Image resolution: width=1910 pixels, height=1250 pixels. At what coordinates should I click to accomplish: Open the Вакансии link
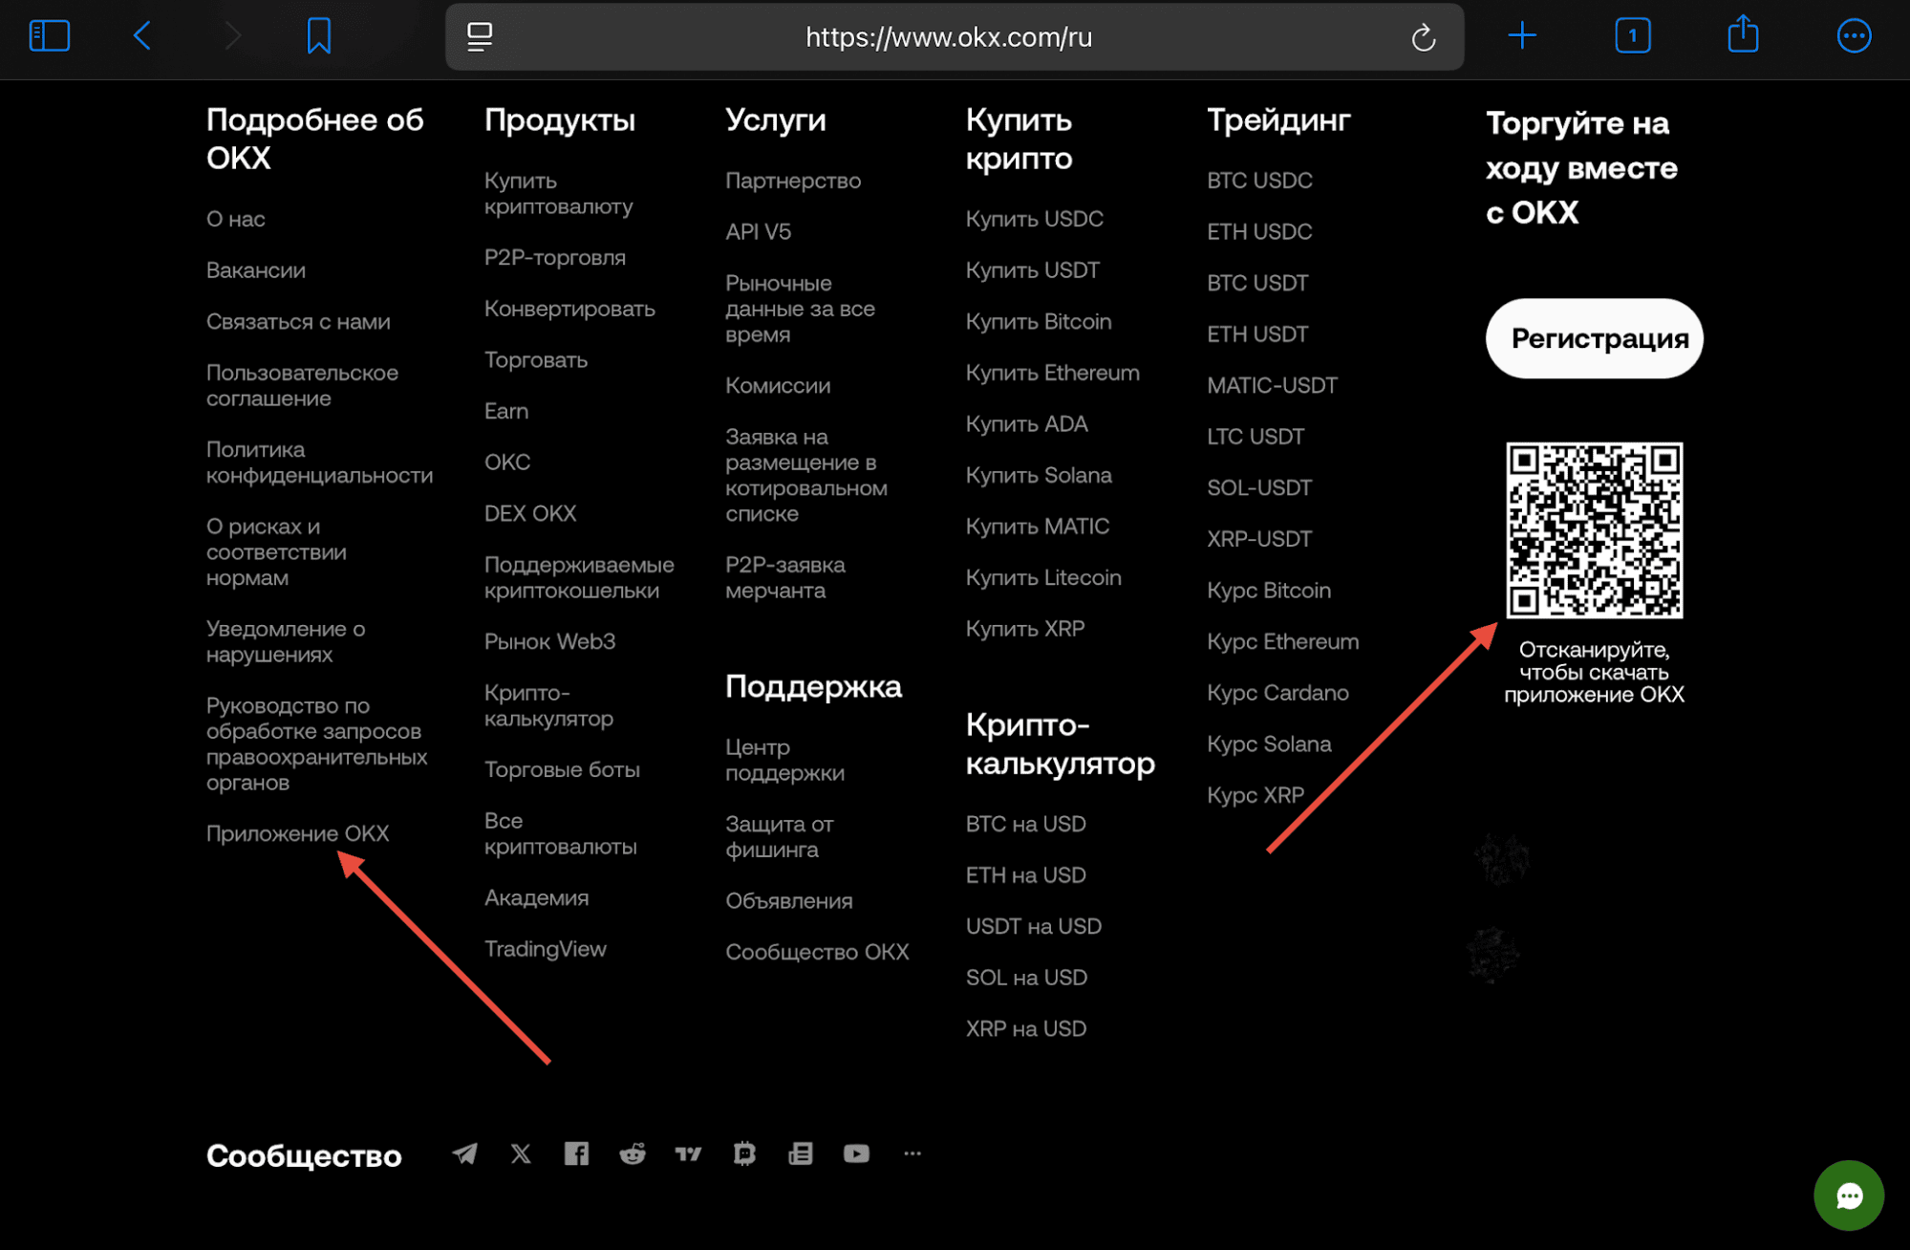(255, 270)
